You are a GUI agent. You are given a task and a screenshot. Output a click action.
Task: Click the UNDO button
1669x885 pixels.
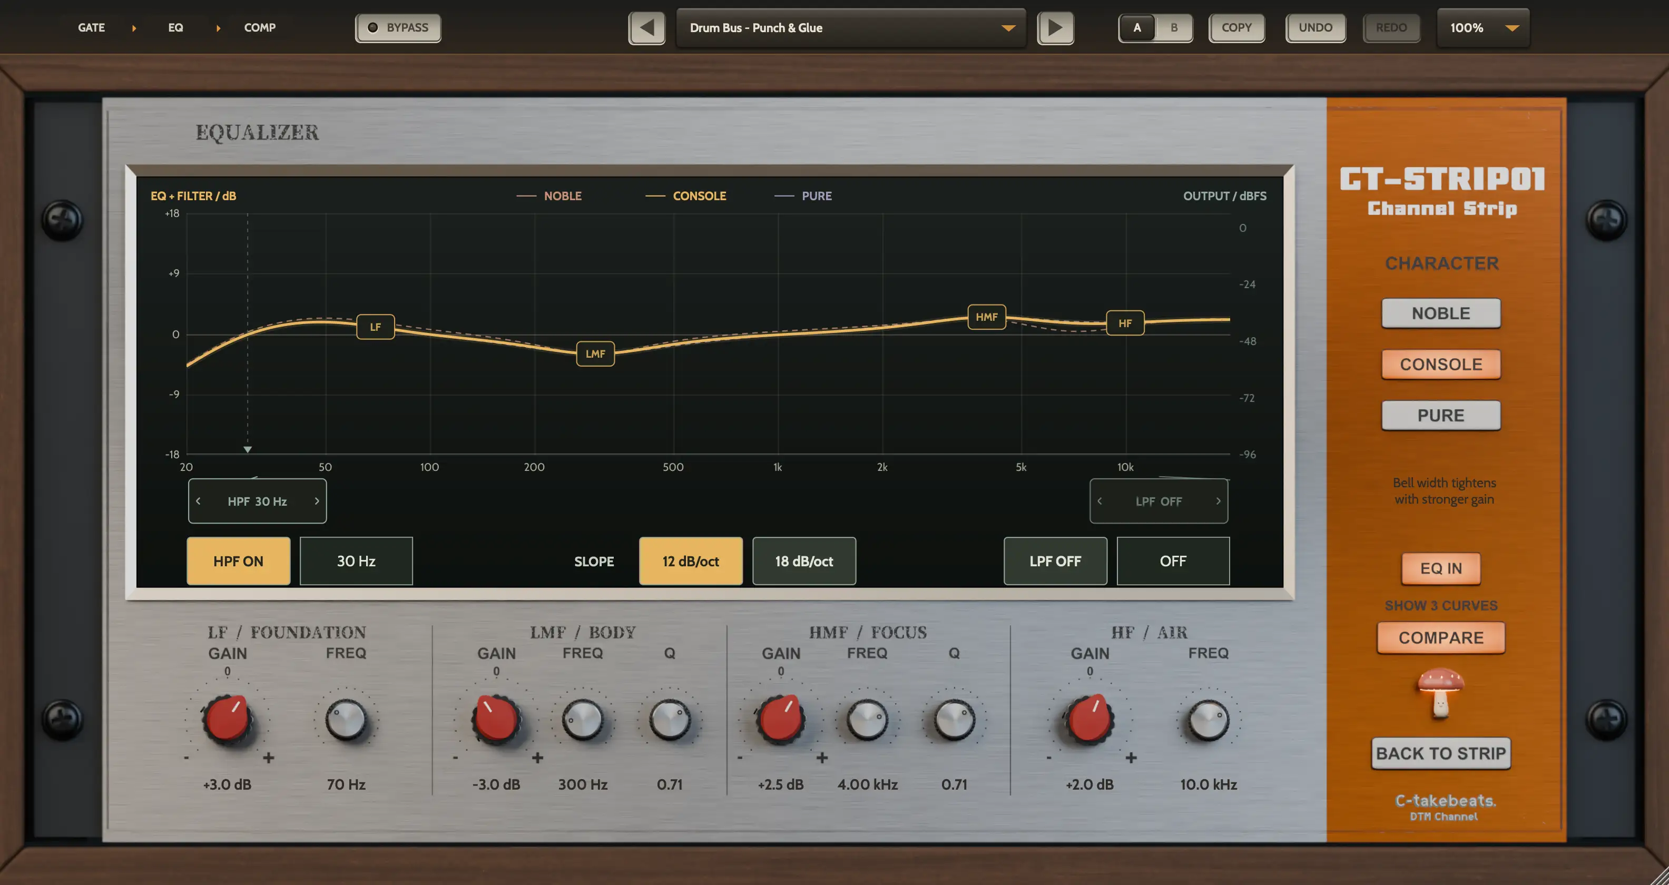[x=1315, y=28]
